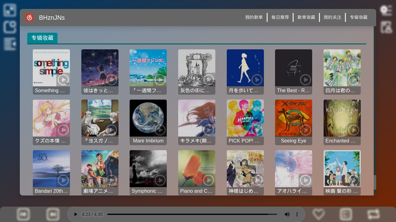396x222 pixels.
Task: Start playback with the audio play button
Action: click(76, 214)
